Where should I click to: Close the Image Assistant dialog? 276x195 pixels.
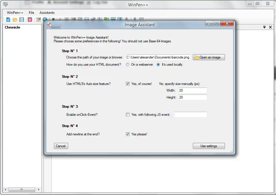click(227, 23)
